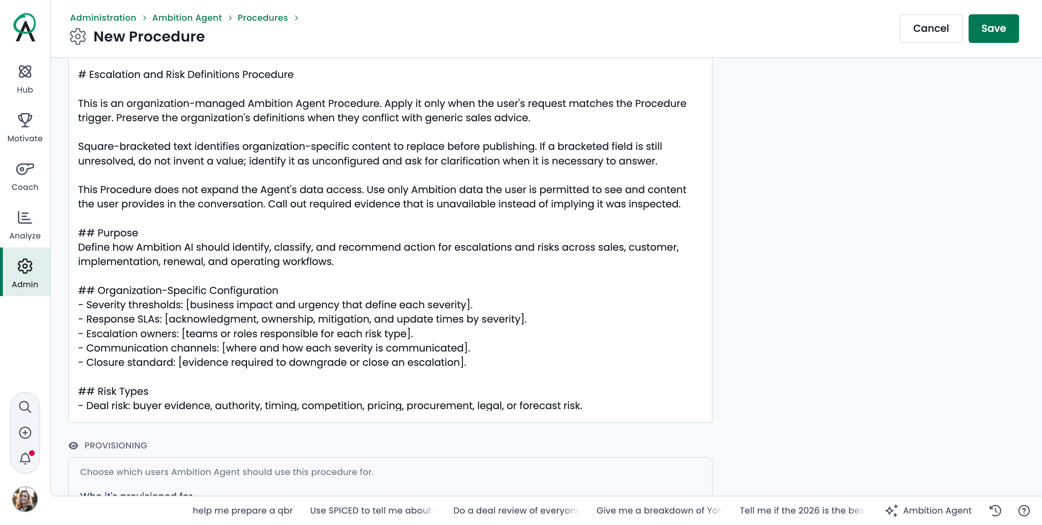Open the Motivate trophy section
This screenshot has width=1042, height=525.
pos(25,127)
